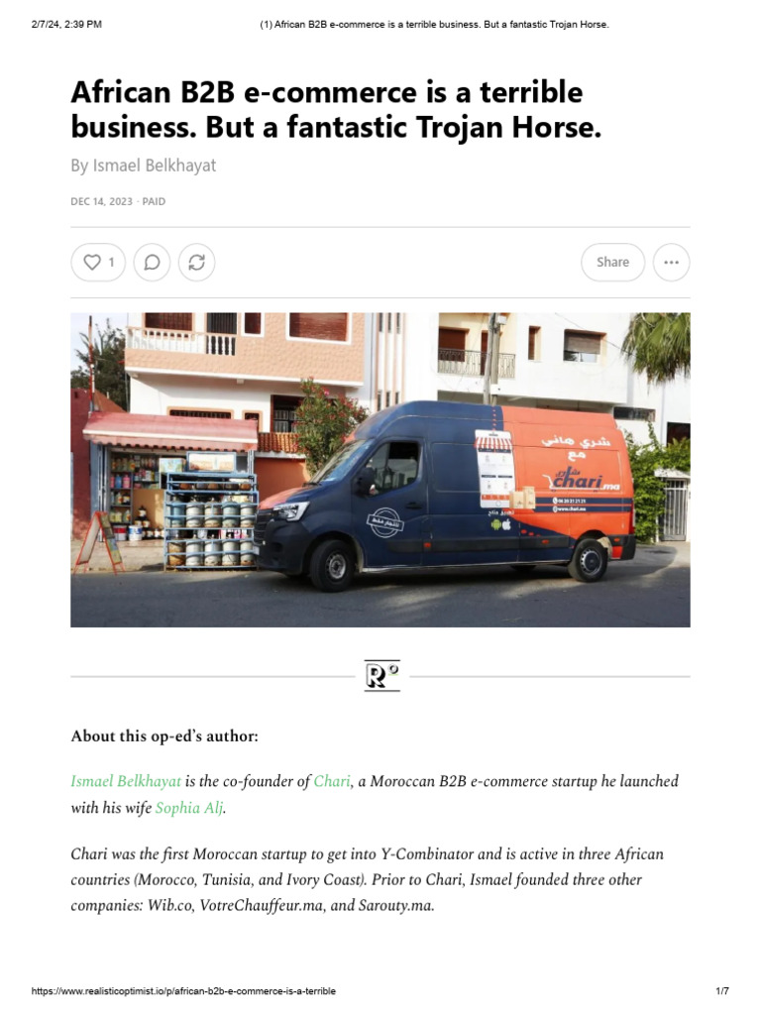Like the article with the heart icon

(92, 262)
